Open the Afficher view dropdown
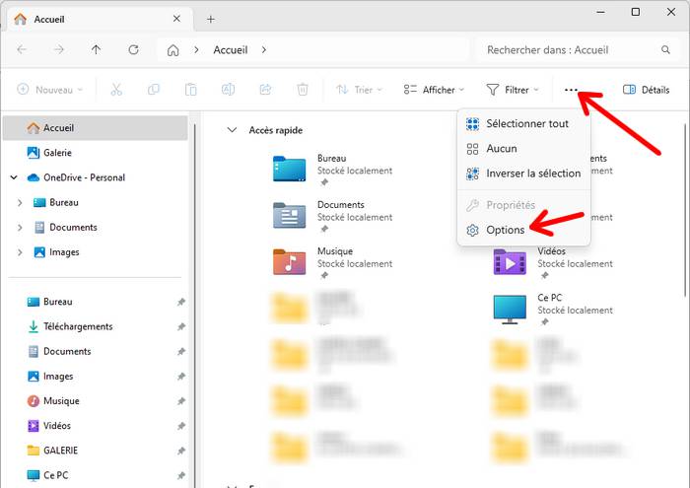This screenshot has width=690, height=488. coord(434,90)
